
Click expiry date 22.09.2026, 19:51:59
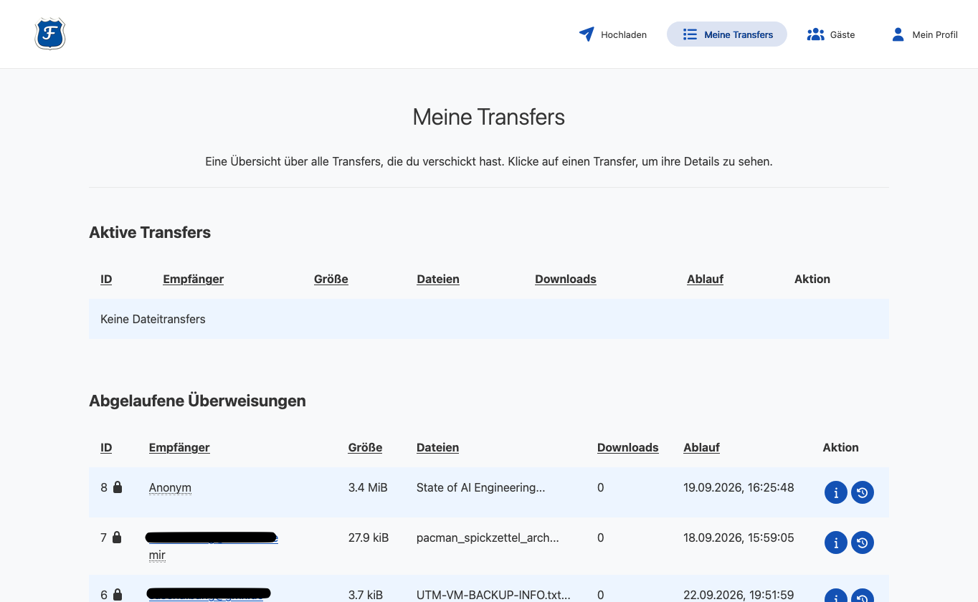click(x=739, y=594)
